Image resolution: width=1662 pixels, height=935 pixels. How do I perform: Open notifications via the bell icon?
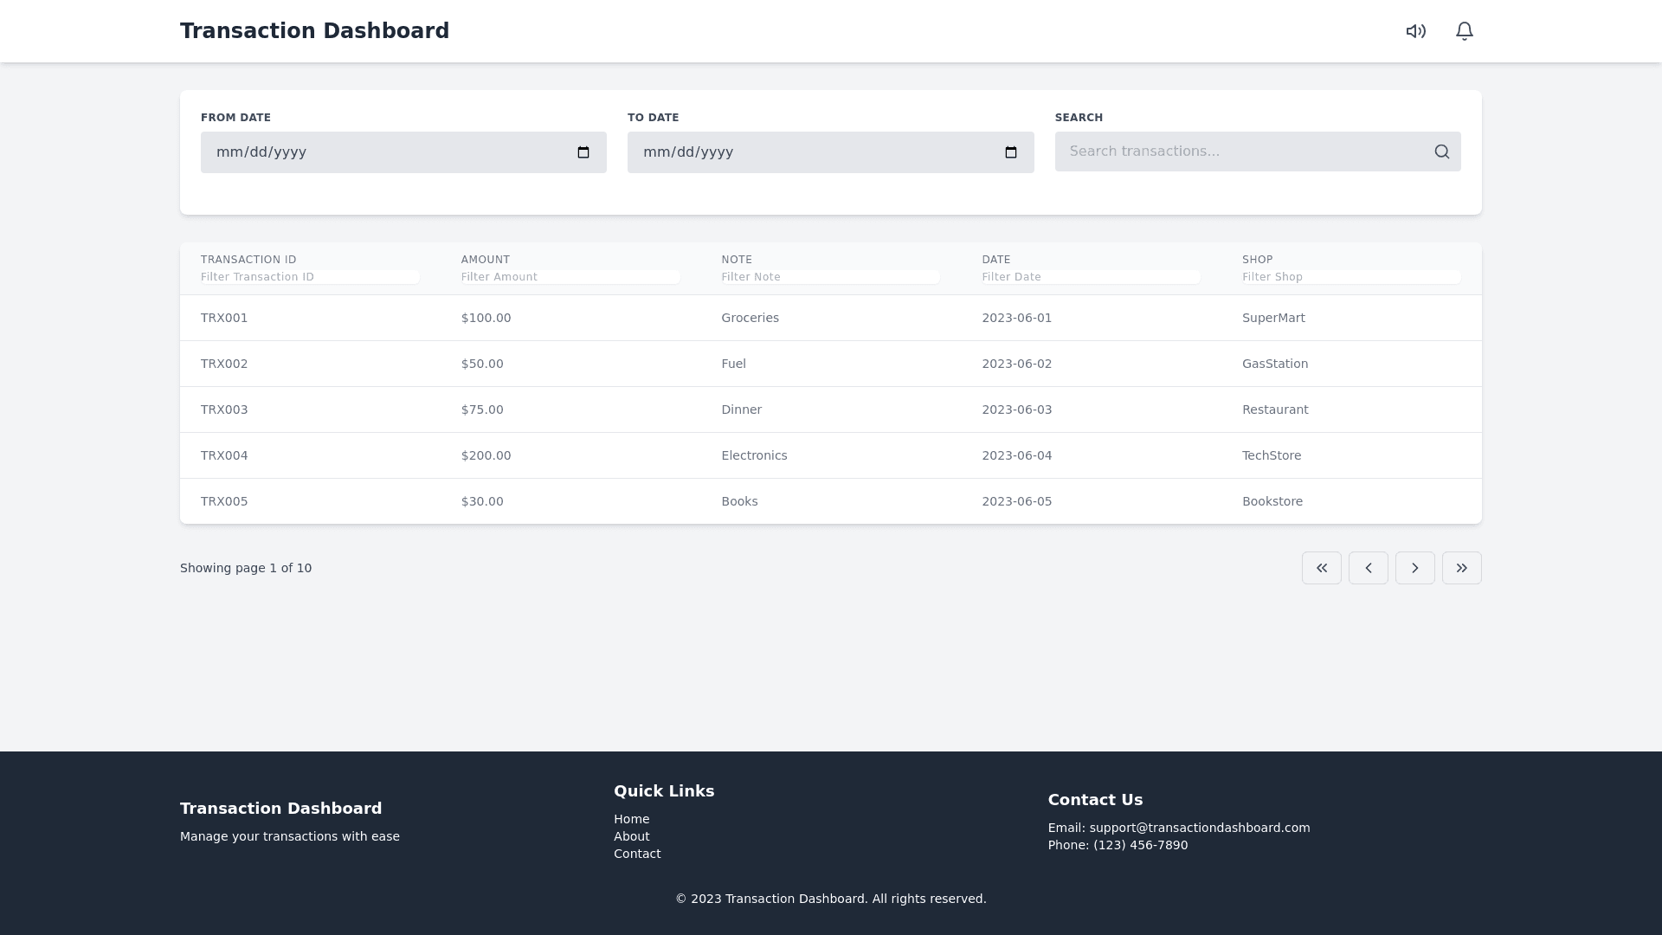point(1465,31)
